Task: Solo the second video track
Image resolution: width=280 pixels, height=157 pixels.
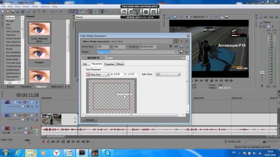Action: [x=37, y=115]
